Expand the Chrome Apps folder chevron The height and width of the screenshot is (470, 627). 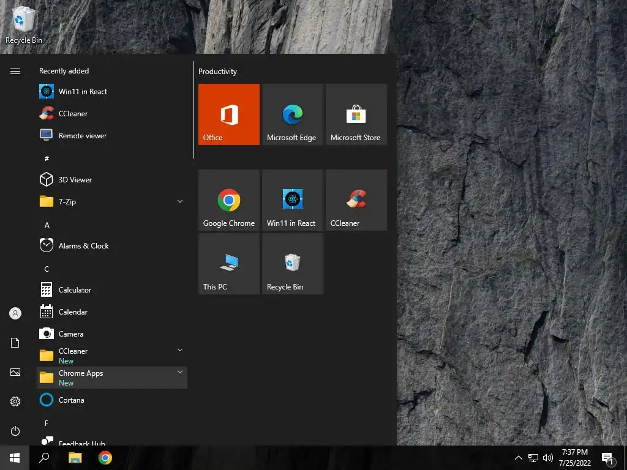coord(180,372)
